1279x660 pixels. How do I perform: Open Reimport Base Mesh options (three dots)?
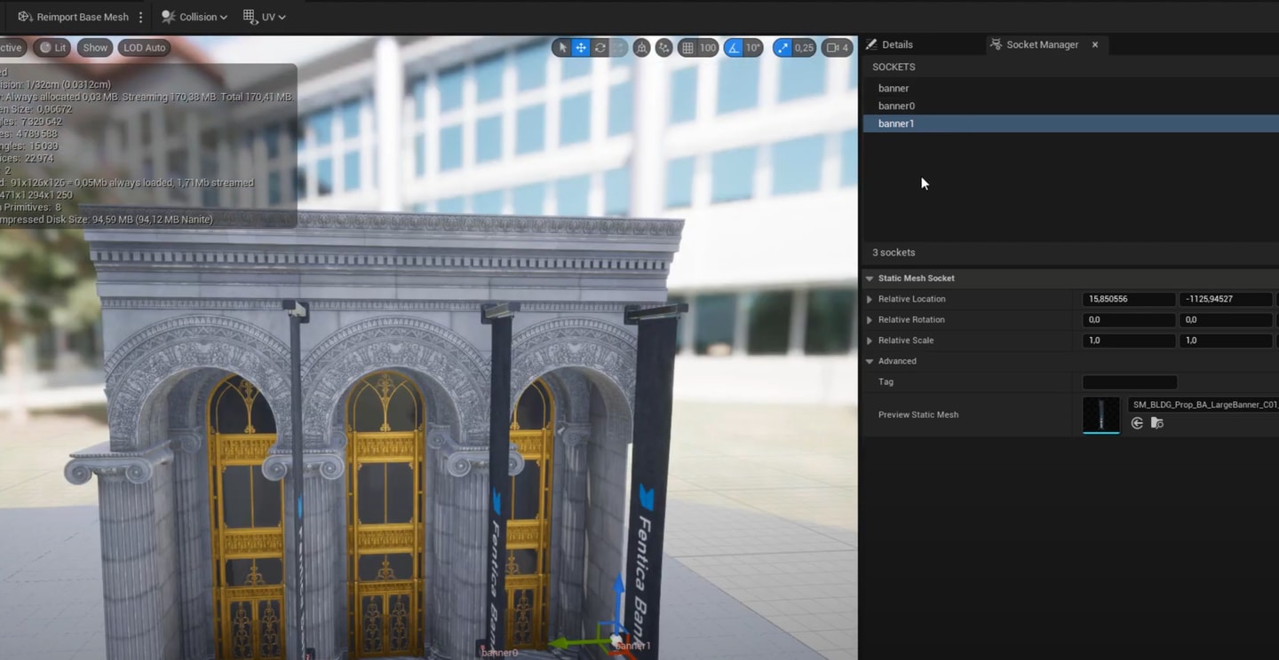click(140, 17)
